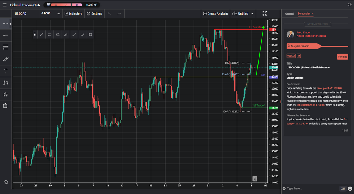Expand the cursor tool options arrow

point(10,24)
